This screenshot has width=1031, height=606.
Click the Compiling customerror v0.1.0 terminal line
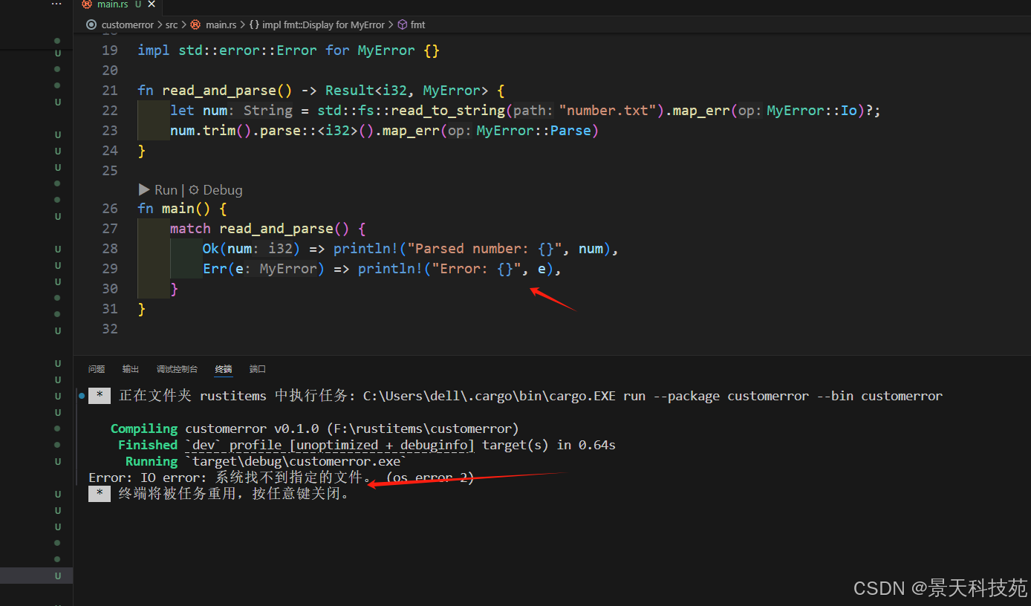click(314, 429)
